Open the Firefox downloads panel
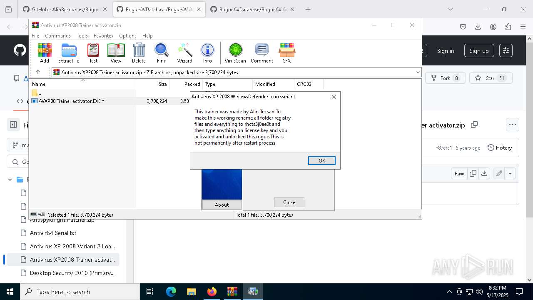The height and width of the screenshot is (300, 533). pos(478,27)
